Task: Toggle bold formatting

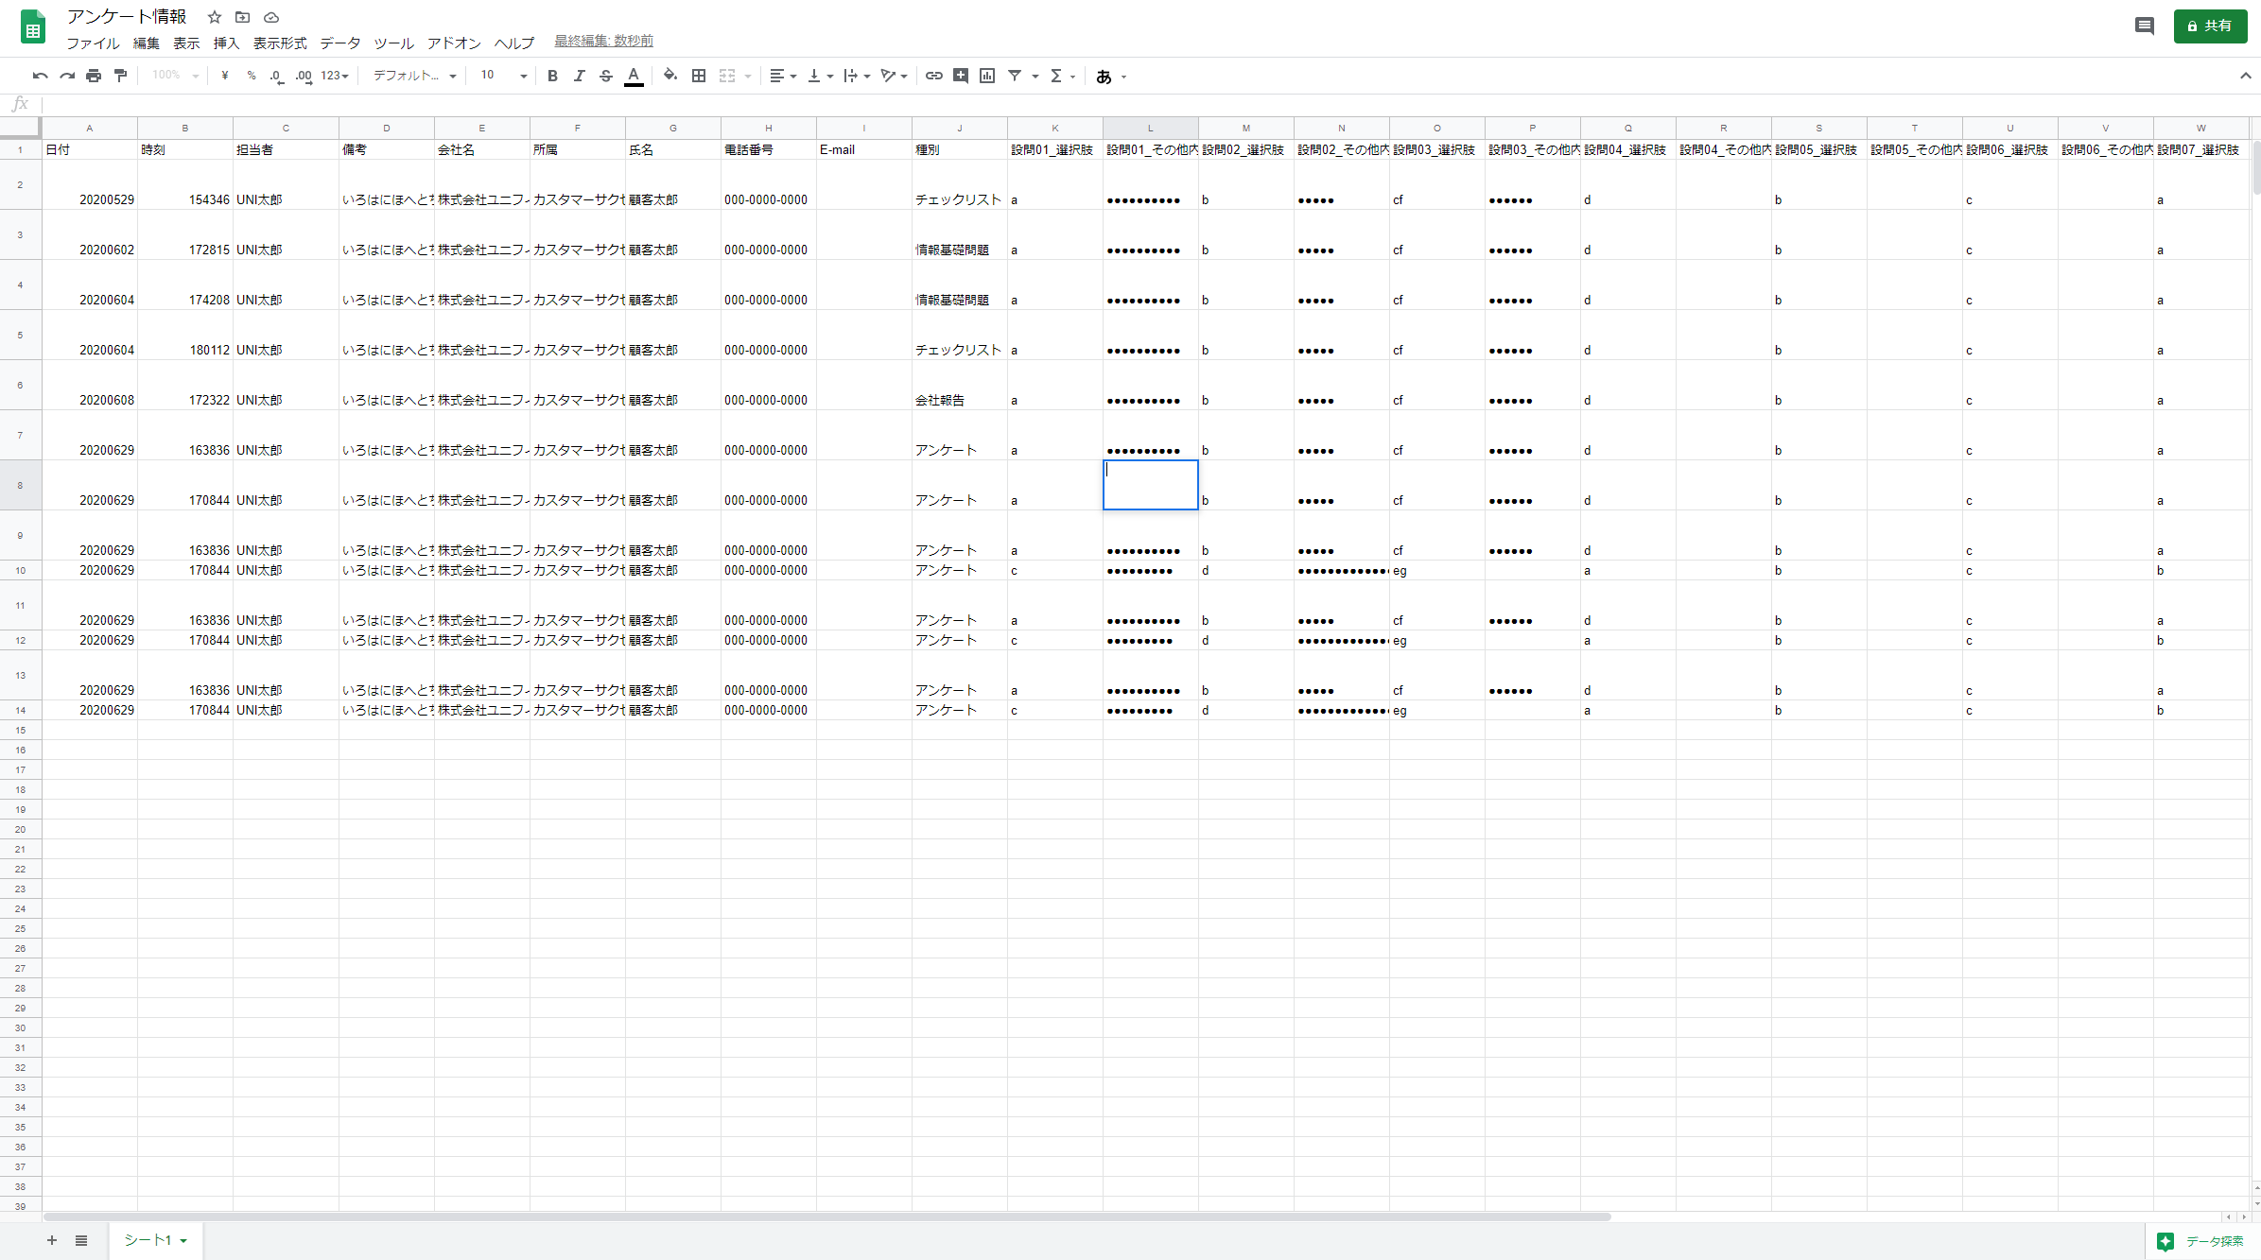Action: [552, 76]
